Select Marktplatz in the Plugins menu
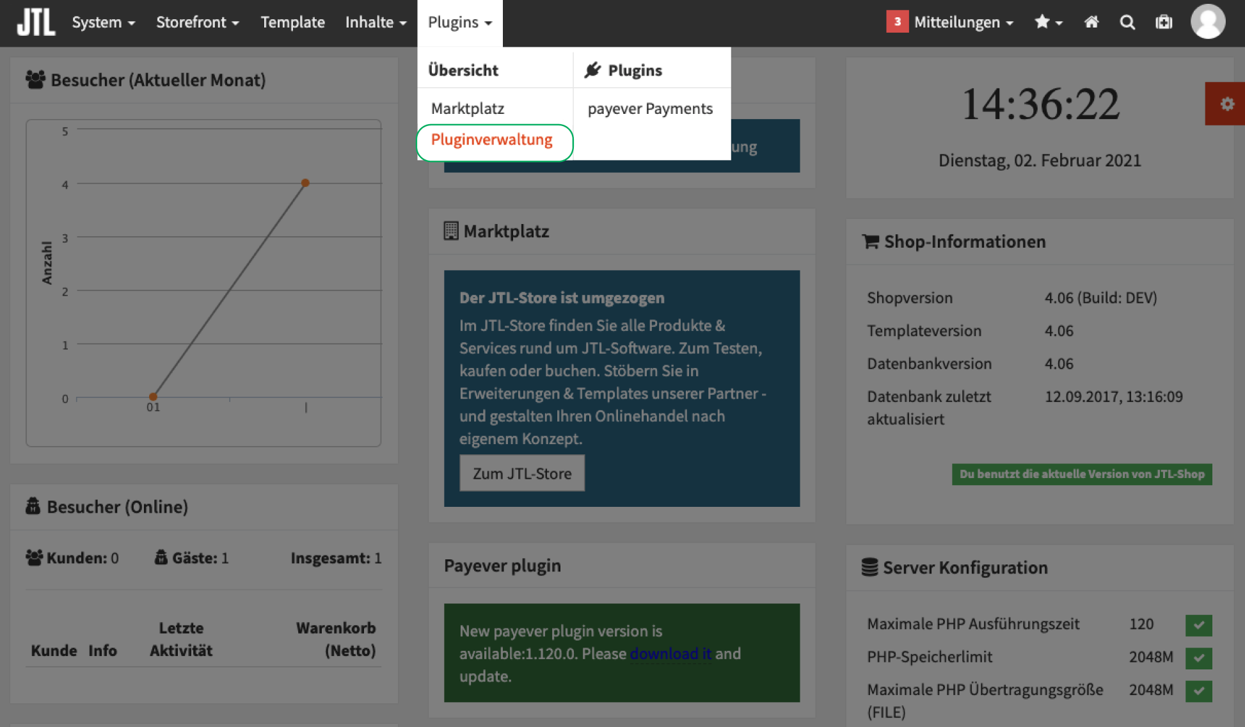The height and width of the screenshot is (727, 1245). 468,108
